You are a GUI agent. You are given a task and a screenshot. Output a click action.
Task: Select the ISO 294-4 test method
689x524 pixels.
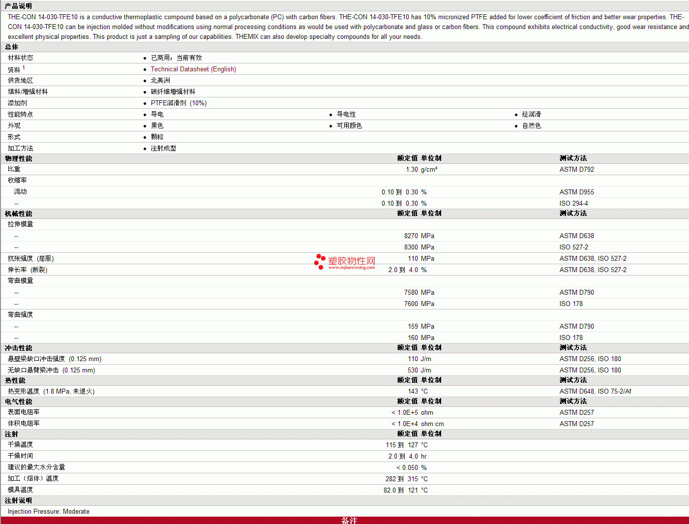(x=573, y=204)
